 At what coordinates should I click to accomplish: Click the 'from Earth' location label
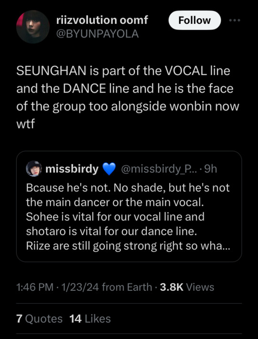127,287
